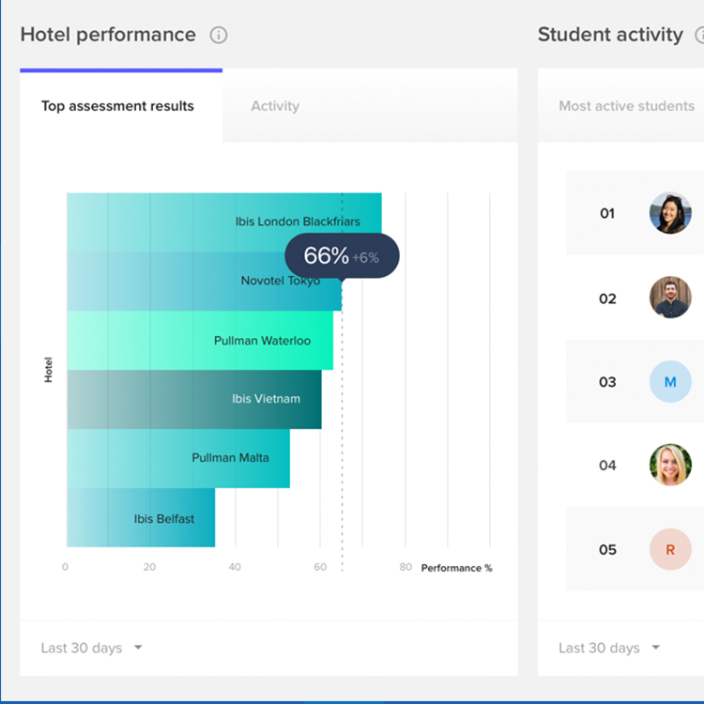Click the Student activity heading
This screenshot has width=704, height=704.
611,35
